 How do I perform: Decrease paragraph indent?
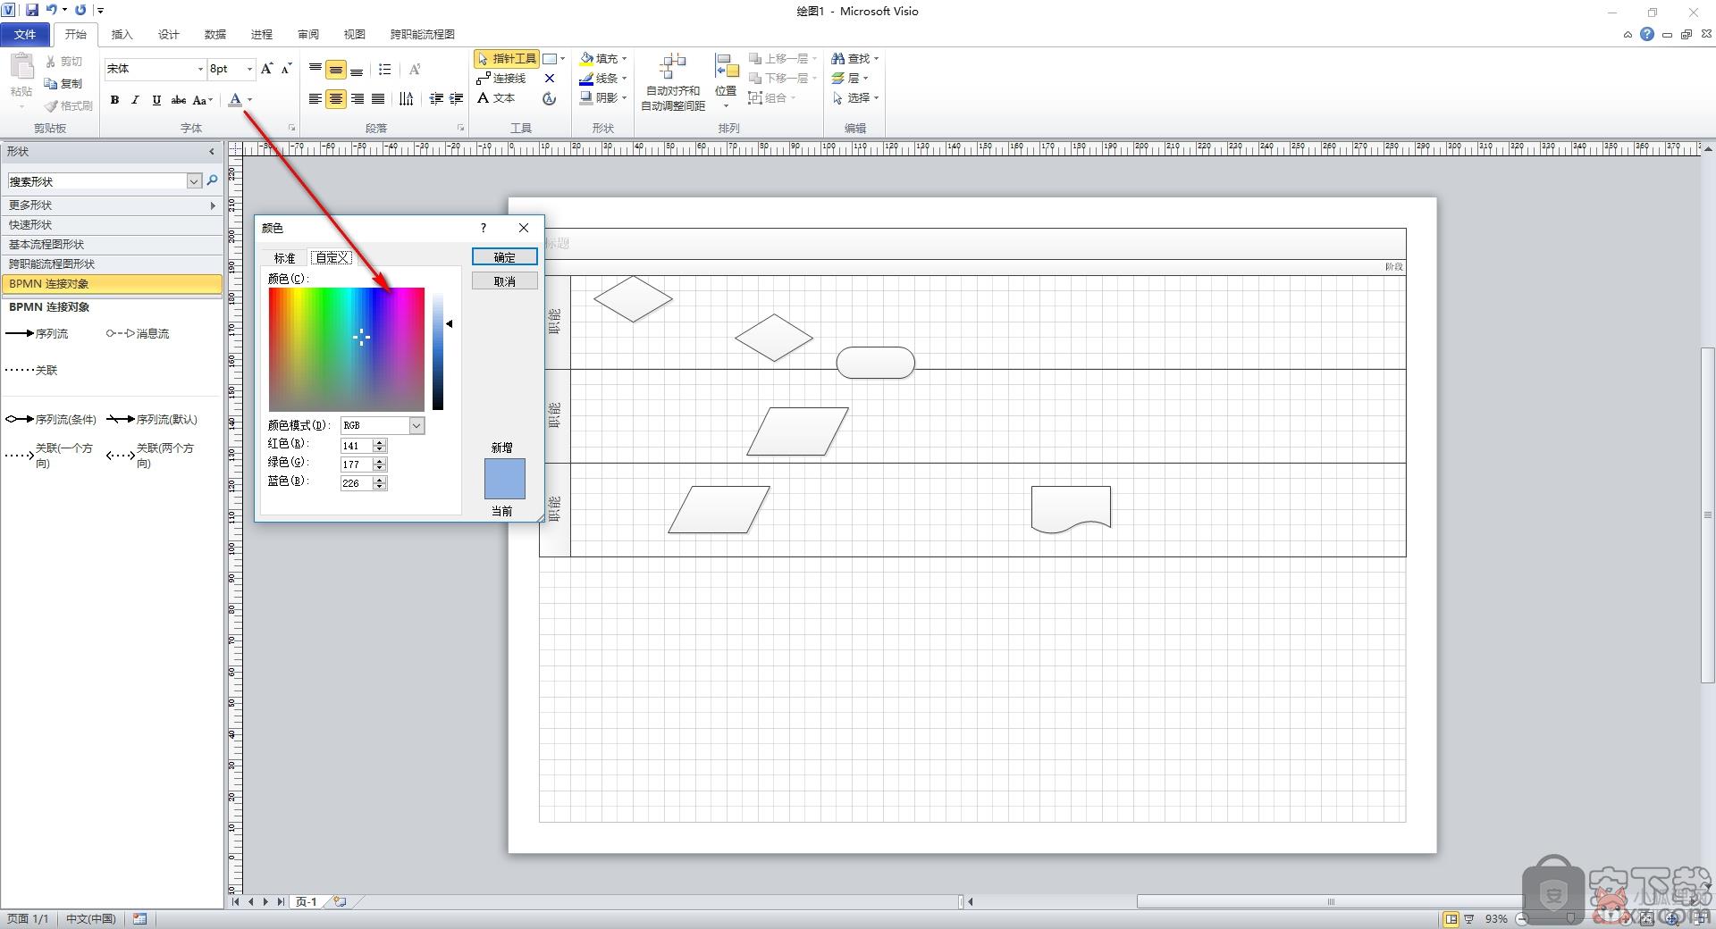point(436,99)
